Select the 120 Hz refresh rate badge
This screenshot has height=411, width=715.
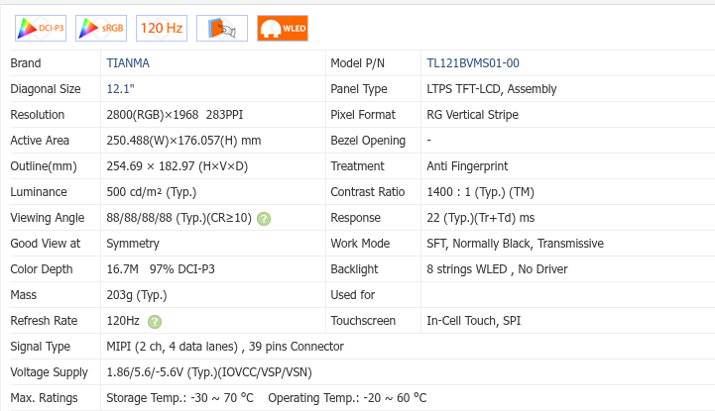pyautogui.click(x=162, y=29)
